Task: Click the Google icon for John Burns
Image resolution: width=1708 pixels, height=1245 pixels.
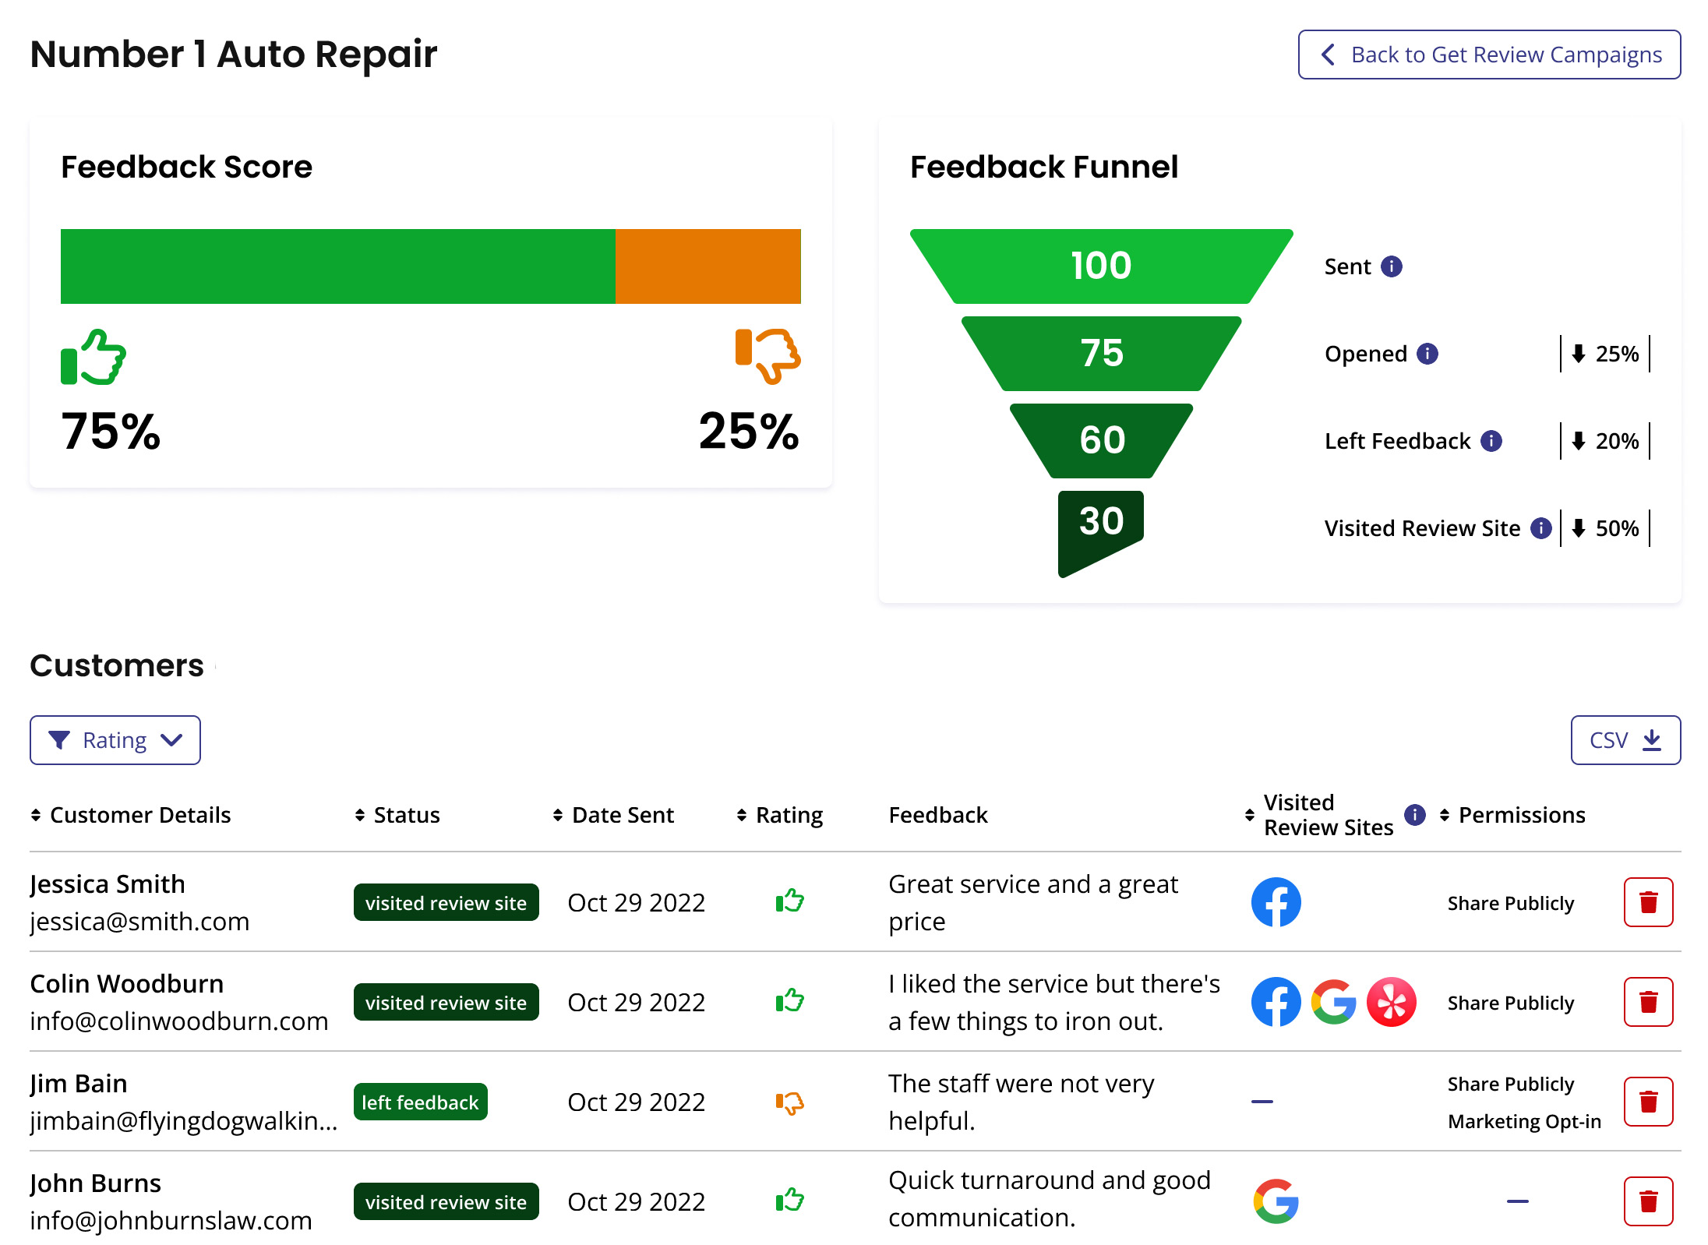Action: [1276, 1201]
